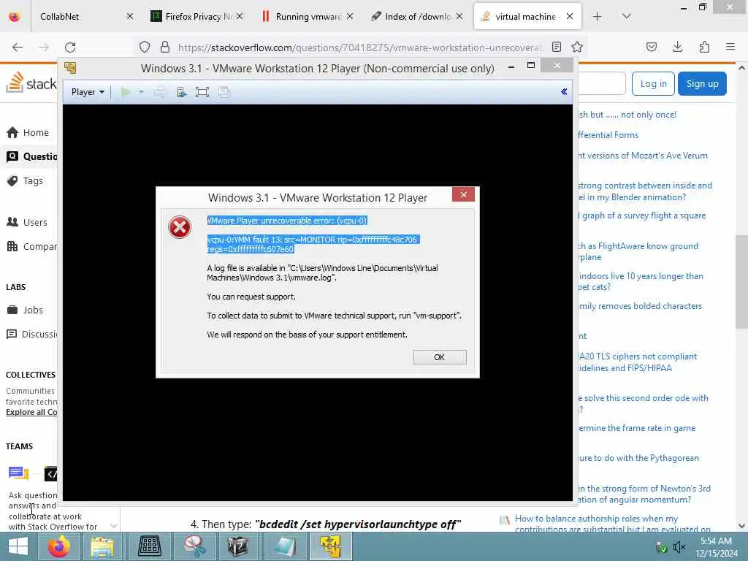
Task: Open Firefox extensions icon
Action: [x=704, y=47]
